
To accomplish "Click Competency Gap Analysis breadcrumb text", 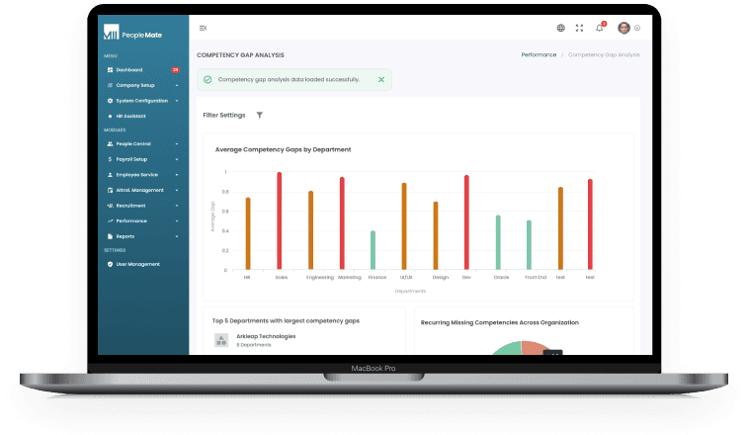I will (x=604, y=55).
